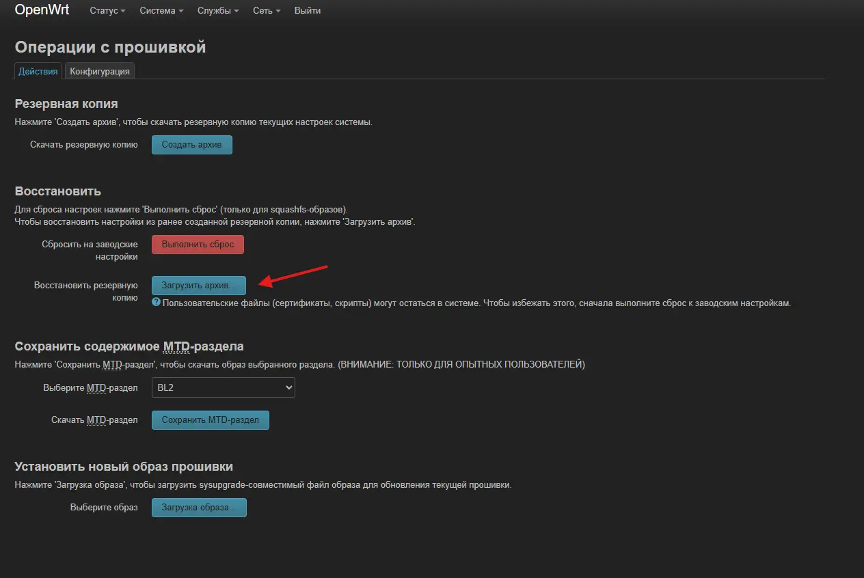Click the blue question mark help icon
This screenshot has width=864, height=578.
(156, 302)
